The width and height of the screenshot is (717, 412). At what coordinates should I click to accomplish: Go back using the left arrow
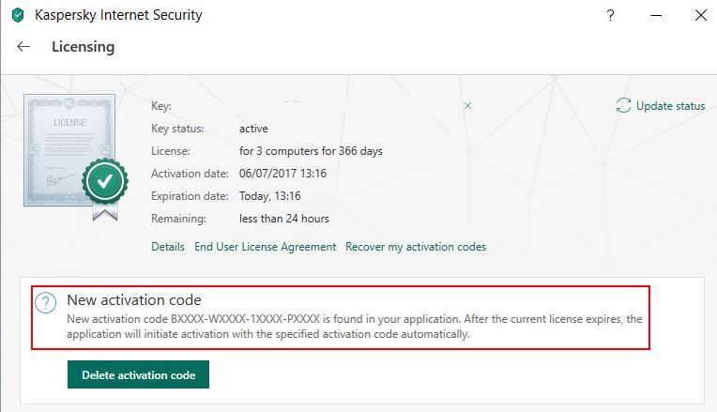pyautogui.click(x=23, y=47)
